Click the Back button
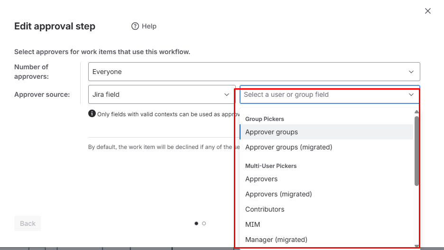Viewport: 444px width, 250px height. coord(28,223)
